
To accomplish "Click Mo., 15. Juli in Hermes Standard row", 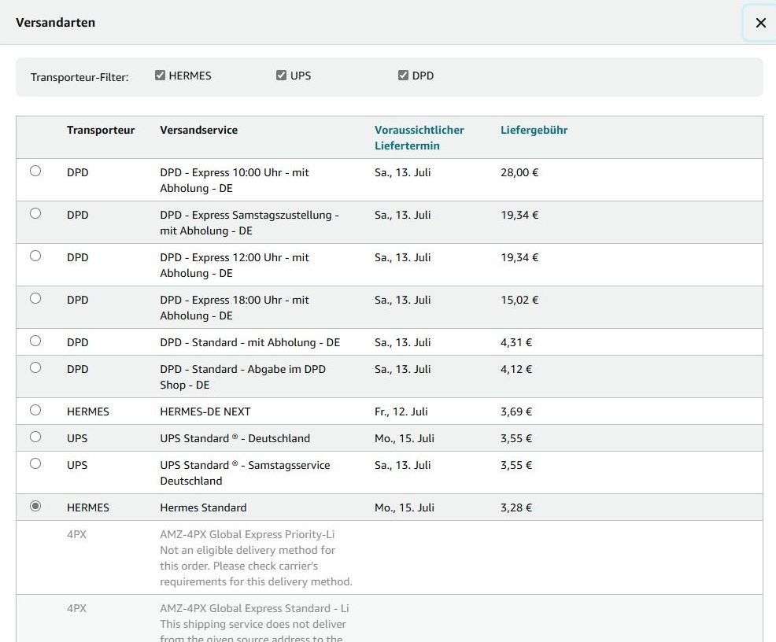I will pyautogui.click(x=405, y=508).
